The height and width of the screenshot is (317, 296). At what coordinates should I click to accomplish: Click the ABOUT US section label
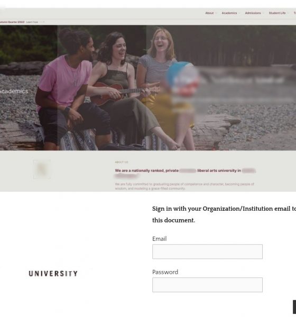pos(122,162)
